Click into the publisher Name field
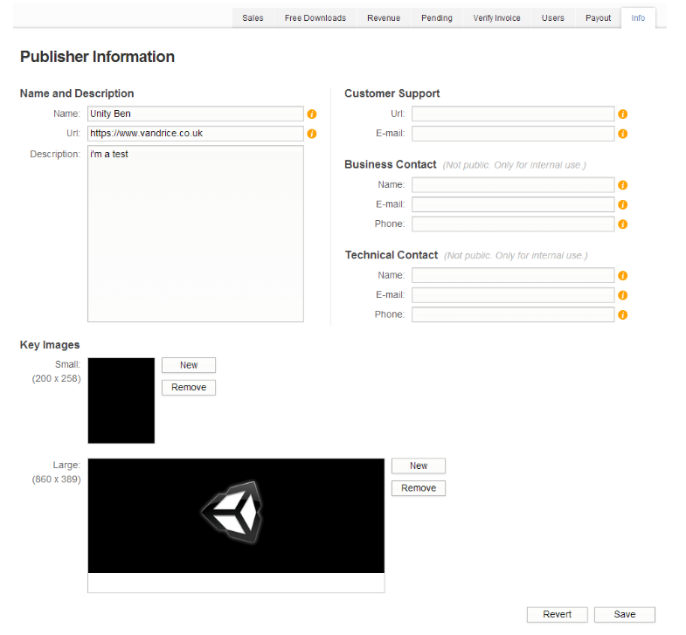Image resolution: width=686 pixels, height=635 pixels. [195, 114]
